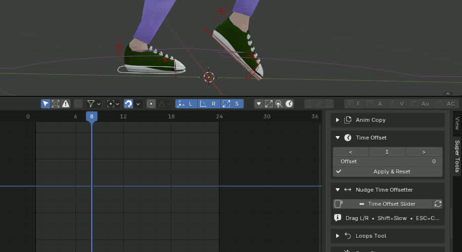Click frame 30 on the timeline ruler

[x=267, y=116]
